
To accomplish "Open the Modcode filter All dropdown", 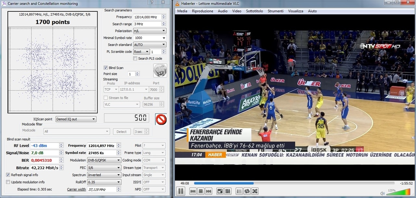I will (x=76, y=131).
